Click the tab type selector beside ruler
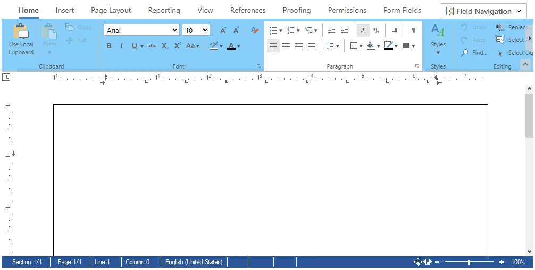 [x=6, y=77]
